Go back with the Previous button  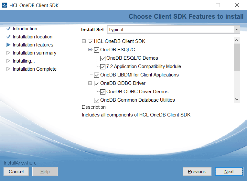pos(197,171)
